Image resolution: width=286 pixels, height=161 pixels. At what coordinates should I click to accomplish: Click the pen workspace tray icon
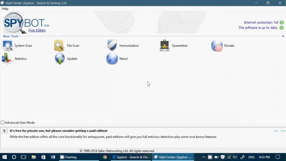242,157
